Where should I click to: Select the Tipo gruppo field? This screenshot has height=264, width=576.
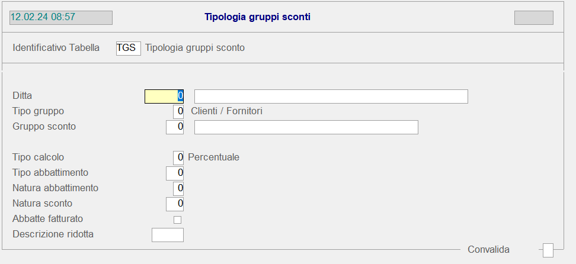(x=178, y=111)
